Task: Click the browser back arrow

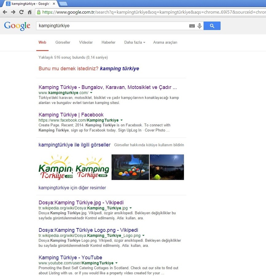Action: tap(5, 12)
